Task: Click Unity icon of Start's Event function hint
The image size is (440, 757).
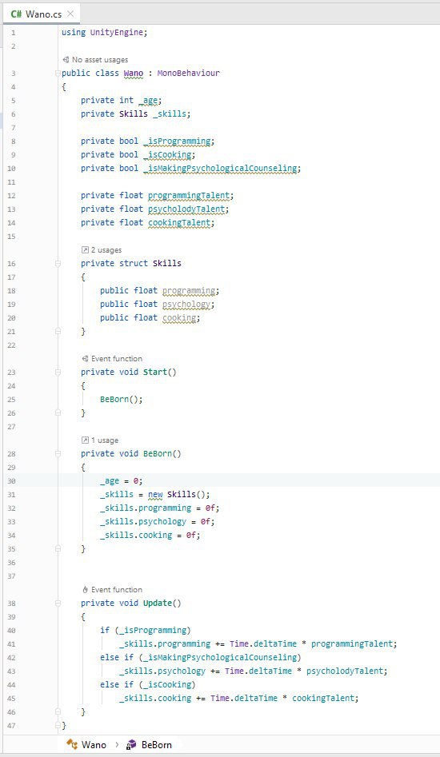Action: click(86, 359)
